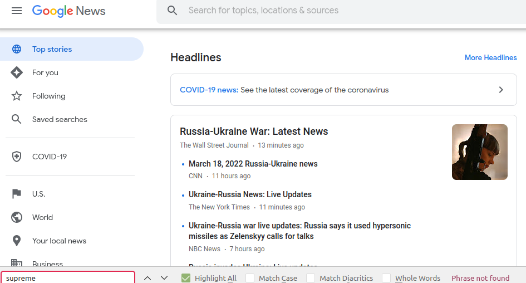This screenshot has width=526, height=283.
Task: Click the Headlines heading
Action: click(x=196, y=57)
